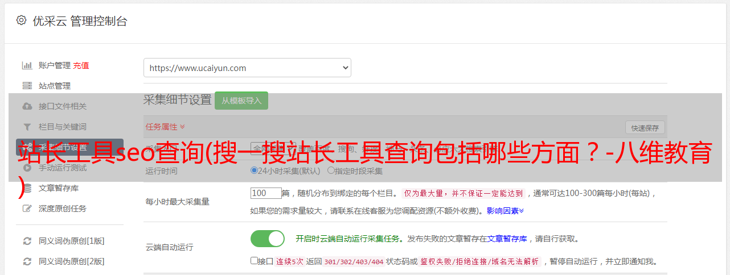Click the 开启时云端自动运行采集任务 green text
This screenshot has width=730, height=275.
coord(348,239)
